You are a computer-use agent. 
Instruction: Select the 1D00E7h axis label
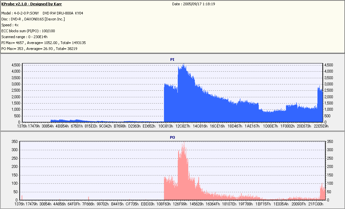[271, 126]
